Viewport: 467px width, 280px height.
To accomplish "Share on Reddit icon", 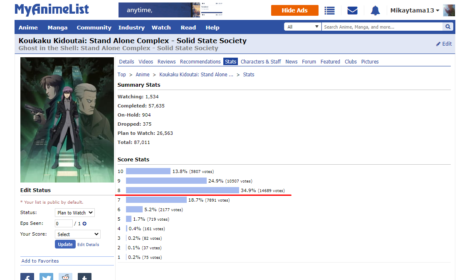I will tap(66, 277).
